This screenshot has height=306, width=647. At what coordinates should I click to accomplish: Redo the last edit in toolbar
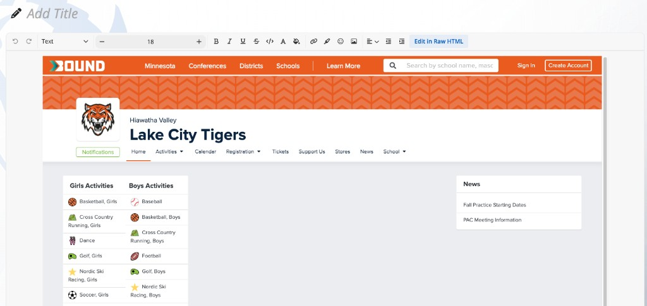click(x=29, y=41)
